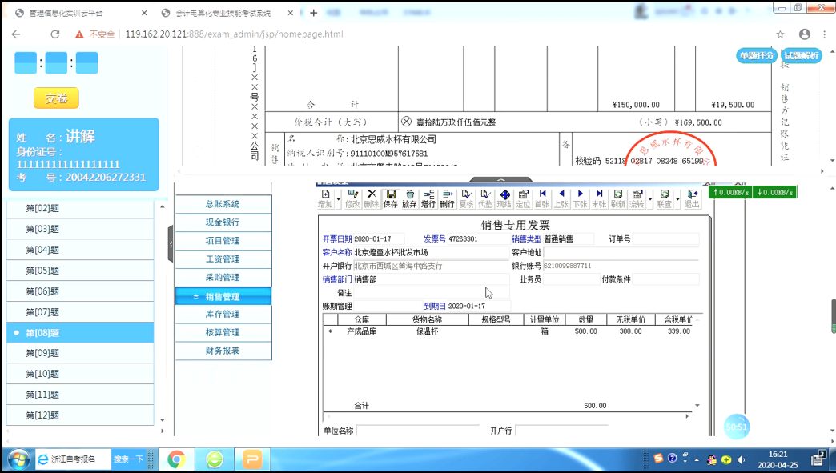Click the 数量 cell showing 500.00
836x473 pixels.
tap(586, 331)
